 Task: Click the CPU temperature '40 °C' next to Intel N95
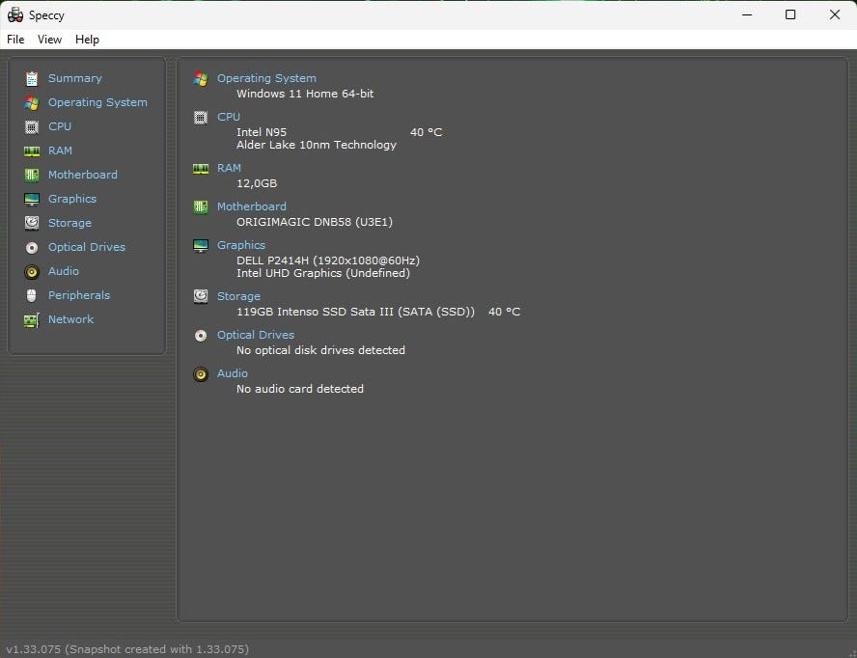click(x=426, y=132)
